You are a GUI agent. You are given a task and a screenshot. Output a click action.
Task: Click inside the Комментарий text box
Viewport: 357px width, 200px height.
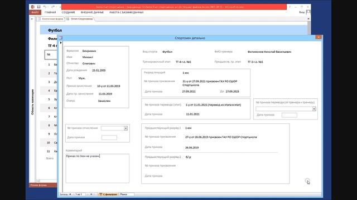pyautogui.click(x=98, y=168)
